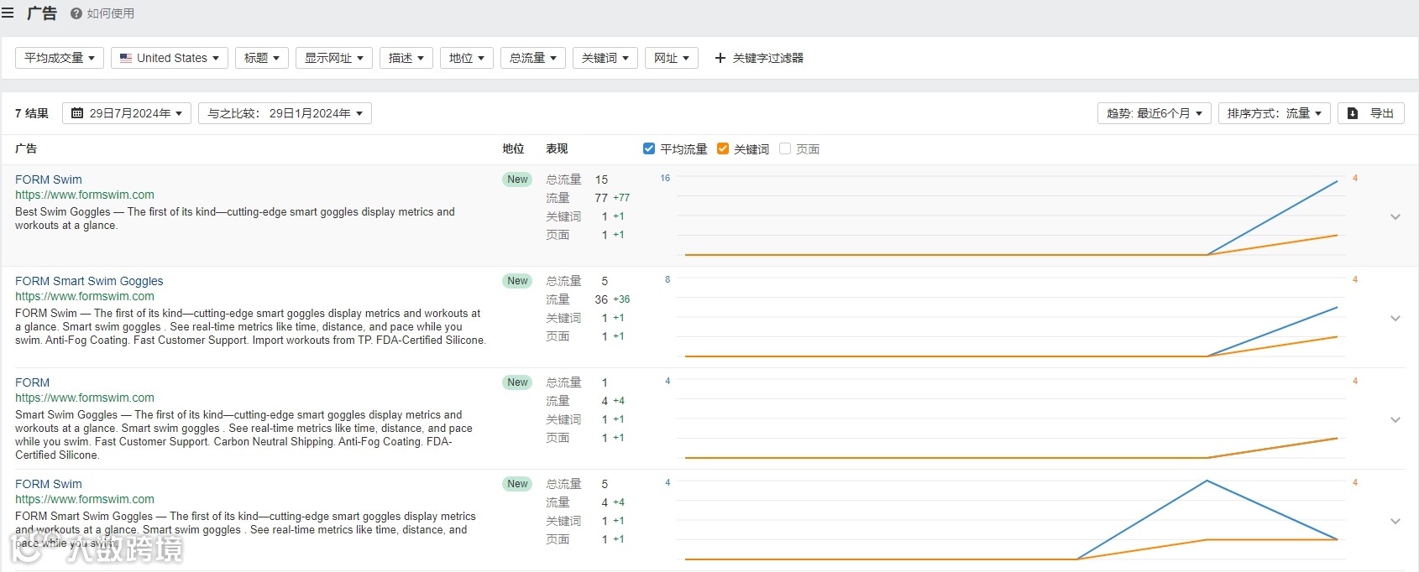Image resolution: width=1419 pixels, height=572 pixels.
Task: Open the 标题 filter dropdown
Action: tap(262, 58)
